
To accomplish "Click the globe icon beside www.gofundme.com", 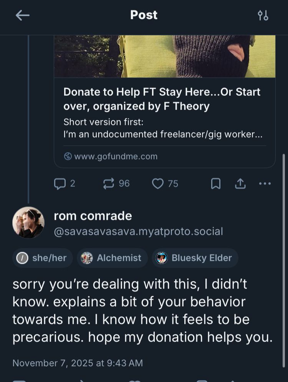I will (68, 156).
